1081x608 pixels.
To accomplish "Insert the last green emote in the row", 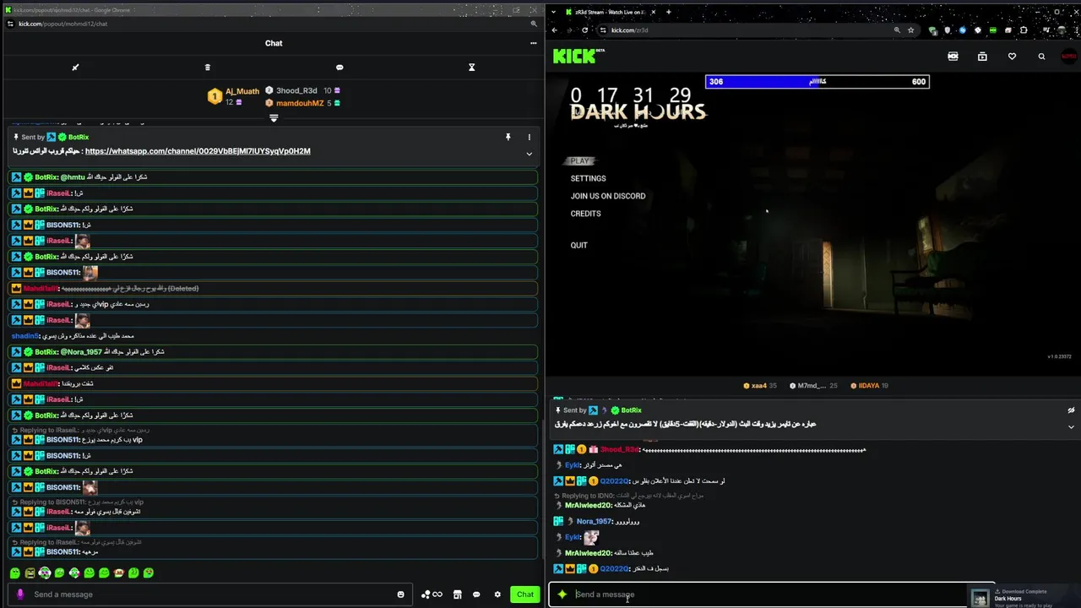I will point(149,573).
